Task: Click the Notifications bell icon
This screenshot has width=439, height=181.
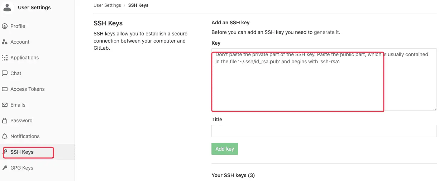Action: (5, 136)
